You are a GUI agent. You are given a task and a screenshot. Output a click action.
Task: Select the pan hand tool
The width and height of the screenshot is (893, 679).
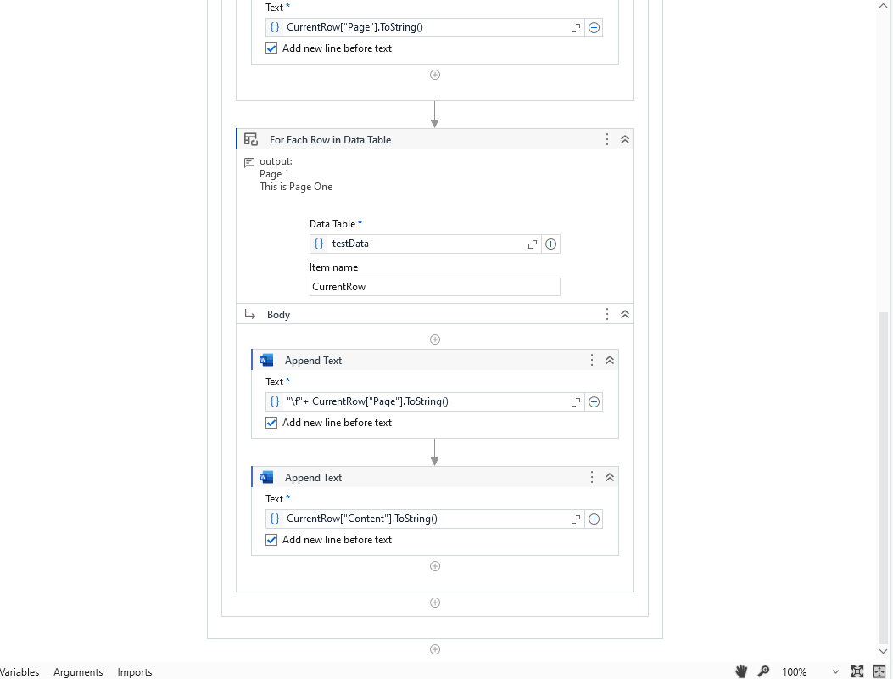point(740,671)
